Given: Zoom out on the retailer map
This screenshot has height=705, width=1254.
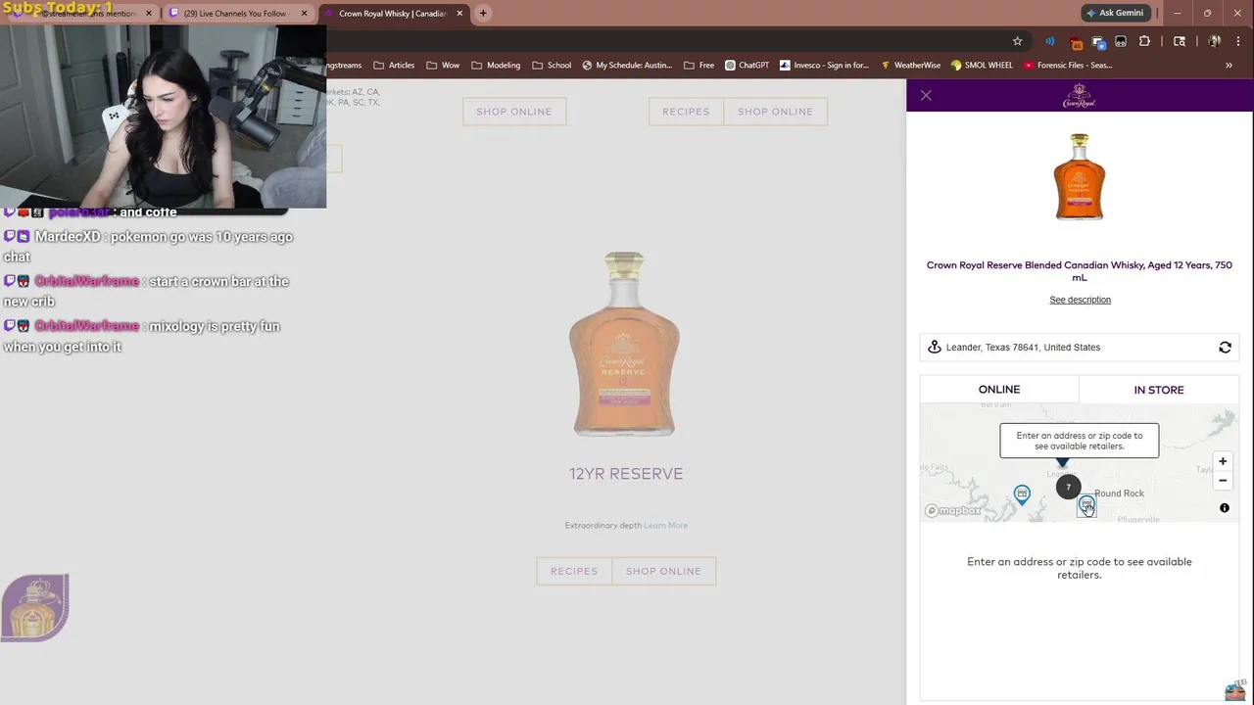Looking at the screenshot, I should [x=1223, y=481].
